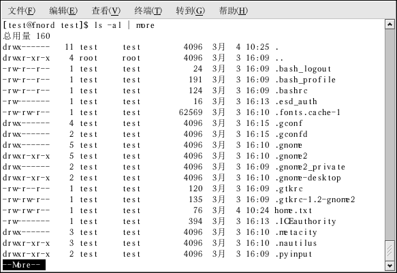The image size is (397, 273).
Task: Click the .bash_profile filename
Action: [305, 80]
